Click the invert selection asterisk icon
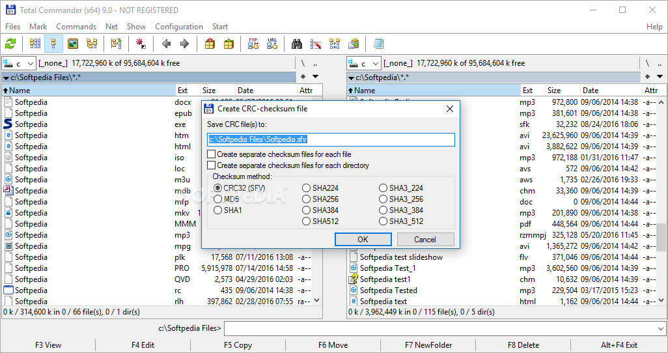 pos(141,44)
